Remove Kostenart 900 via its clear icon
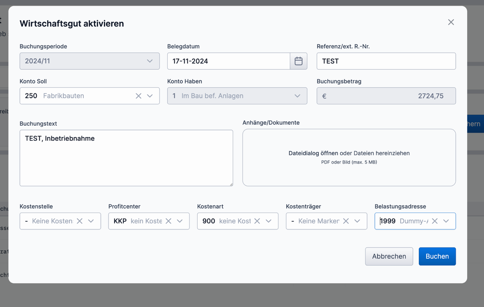This screenshot has height=307, width=484. 257,221
